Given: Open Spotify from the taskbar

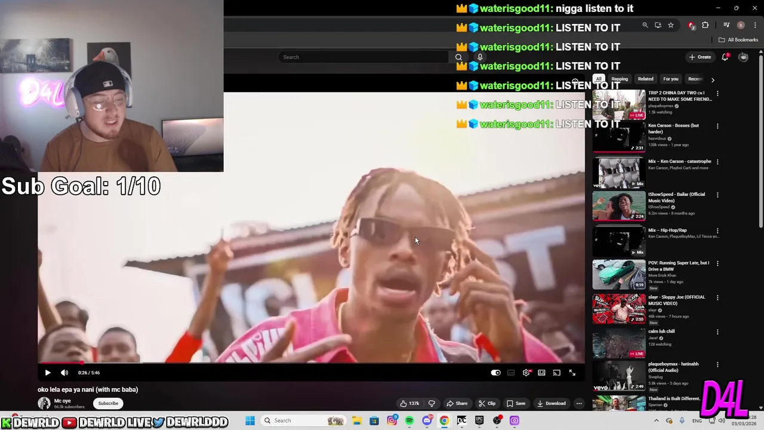Looking at the screenshot, I should coord(409,420).
